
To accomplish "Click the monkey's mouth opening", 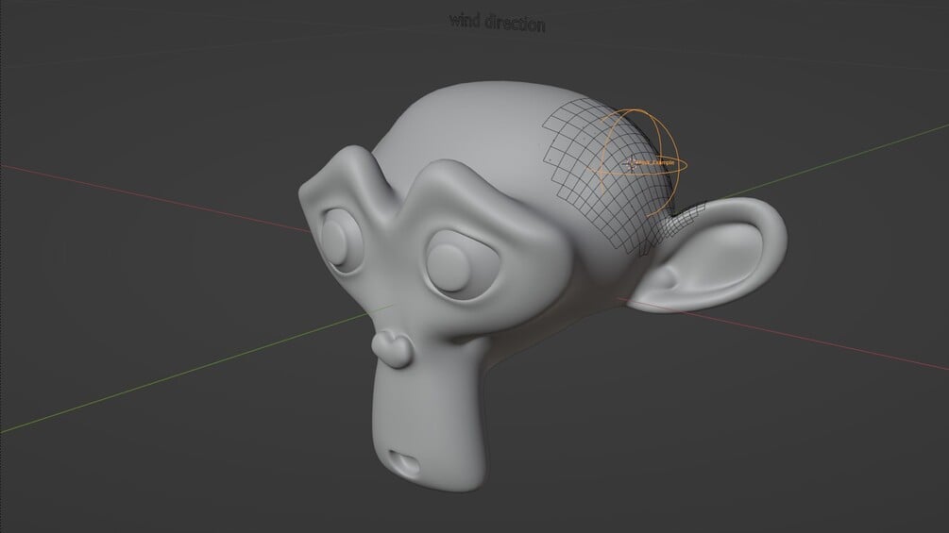I will (403, 462).
